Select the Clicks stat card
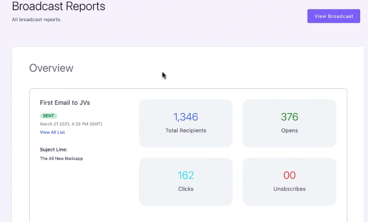Screen dimensions: 368x222 tap(186, 182)
